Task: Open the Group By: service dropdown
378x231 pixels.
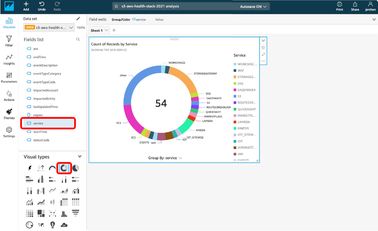Action: pos(165,158)
